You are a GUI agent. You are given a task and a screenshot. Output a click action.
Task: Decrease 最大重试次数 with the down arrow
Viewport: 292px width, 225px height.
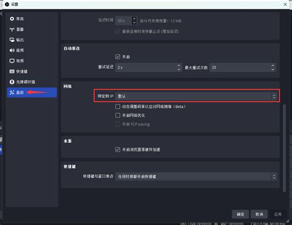[273, 70]
